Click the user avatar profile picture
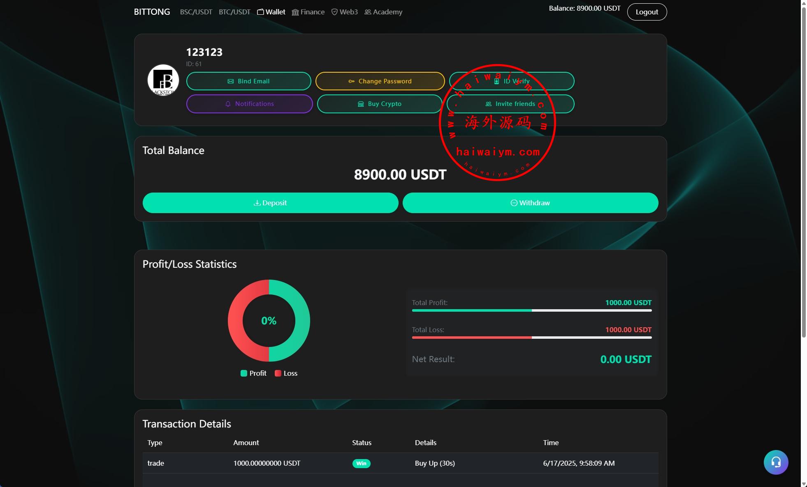 (x=163, y=80)
